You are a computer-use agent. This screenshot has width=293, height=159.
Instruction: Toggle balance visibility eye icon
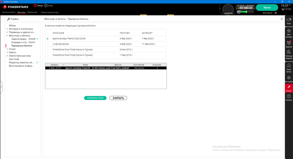pos(275,13)
